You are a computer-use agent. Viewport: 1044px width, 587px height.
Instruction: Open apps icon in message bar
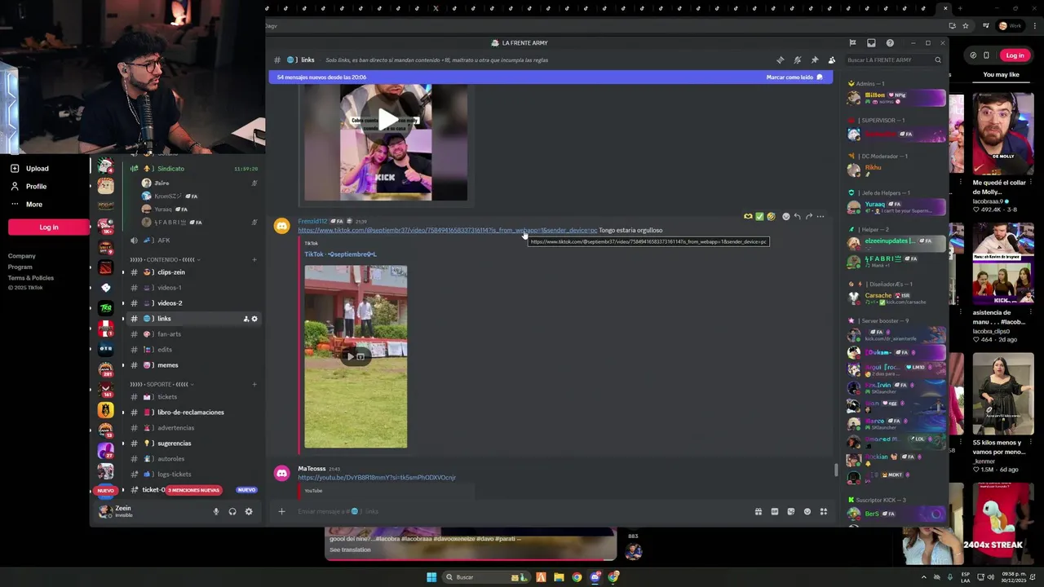pos(823,511)
